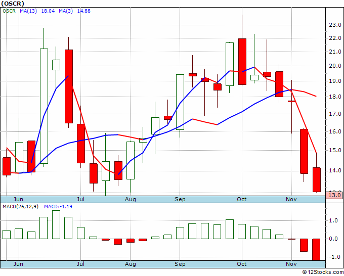Click Sep on the MACD panel time axis

[x=180, y=264]
